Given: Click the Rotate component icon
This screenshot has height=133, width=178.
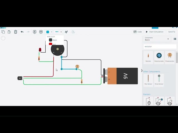Looking at the screenshot, I should click(66, 32).
